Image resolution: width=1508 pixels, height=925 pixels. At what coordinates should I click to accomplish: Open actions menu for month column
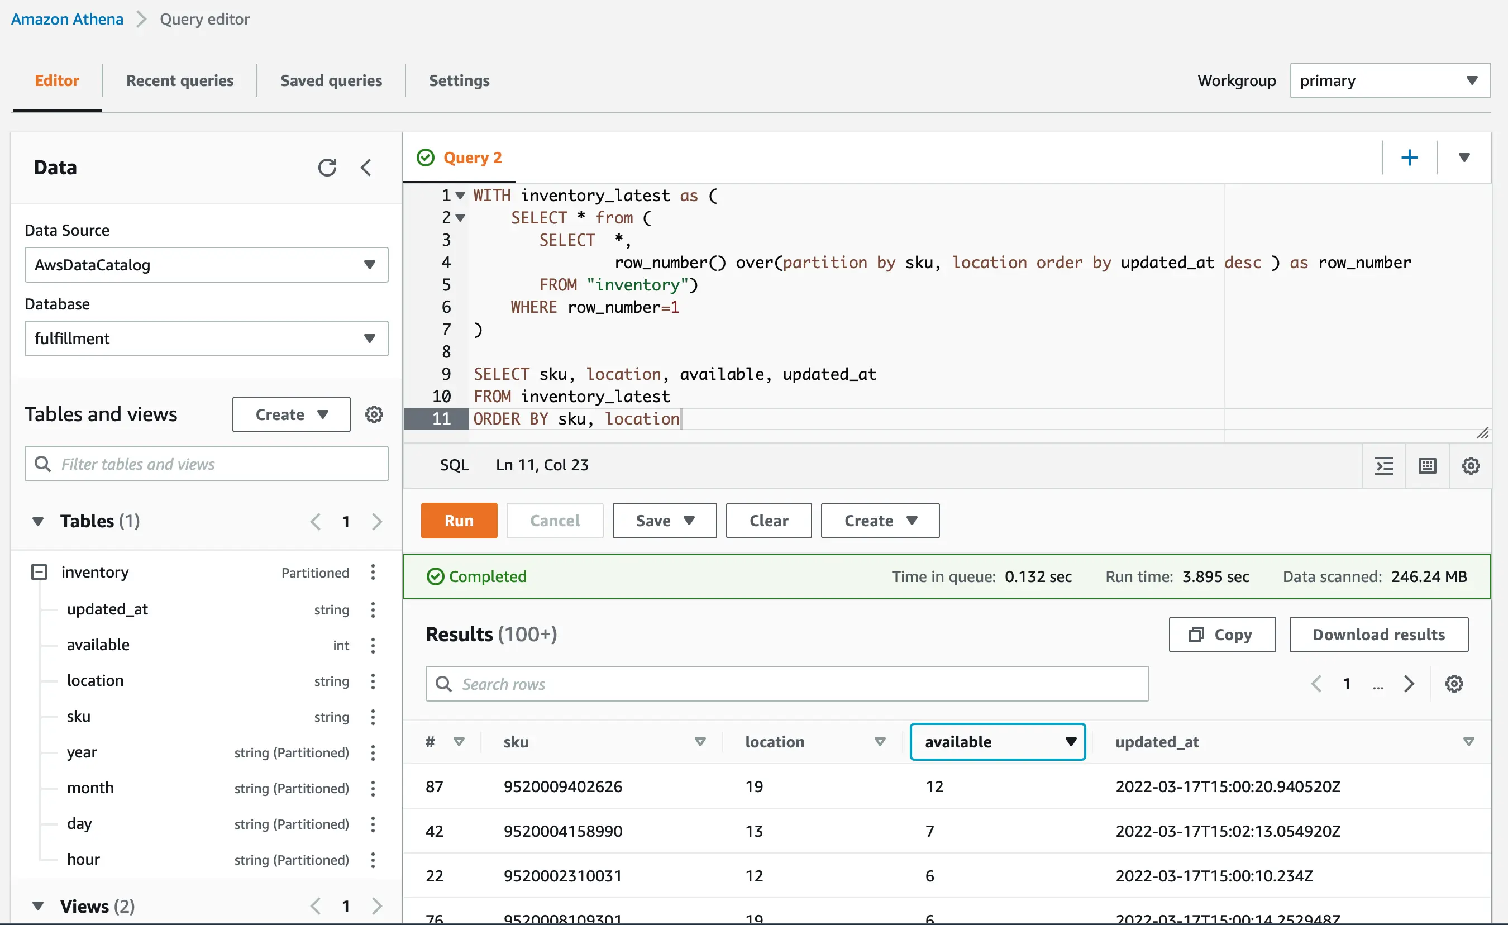pos(373,788)
